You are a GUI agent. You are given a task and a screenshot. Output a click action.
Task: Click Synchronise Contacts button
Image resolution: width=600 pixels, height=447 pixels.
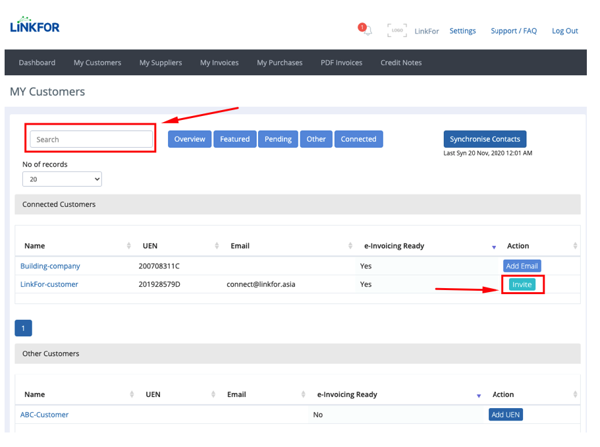click(x=485, y=139)
